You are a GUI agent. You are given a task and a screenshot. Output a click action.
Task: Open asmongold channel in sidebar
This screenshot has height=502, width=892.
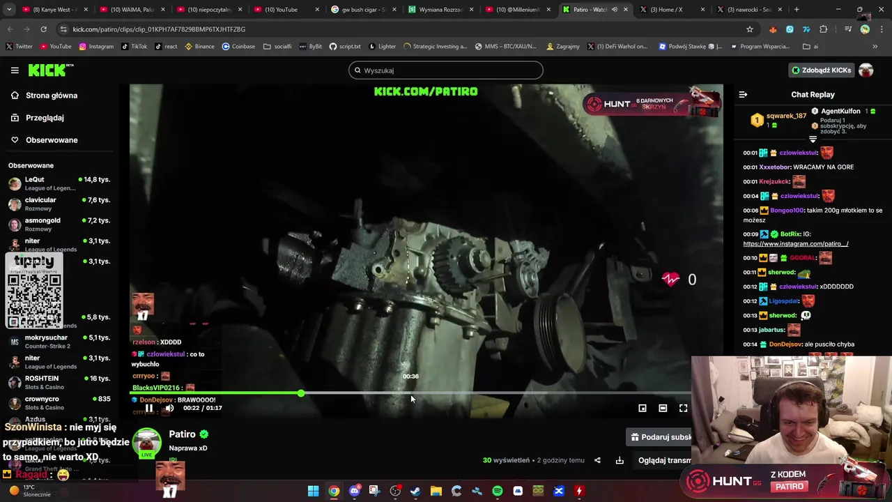point(59,224)
